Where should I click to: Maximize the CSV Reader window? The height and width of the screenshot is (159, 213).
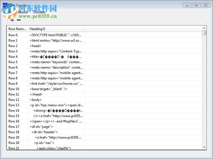coord(196,5)
